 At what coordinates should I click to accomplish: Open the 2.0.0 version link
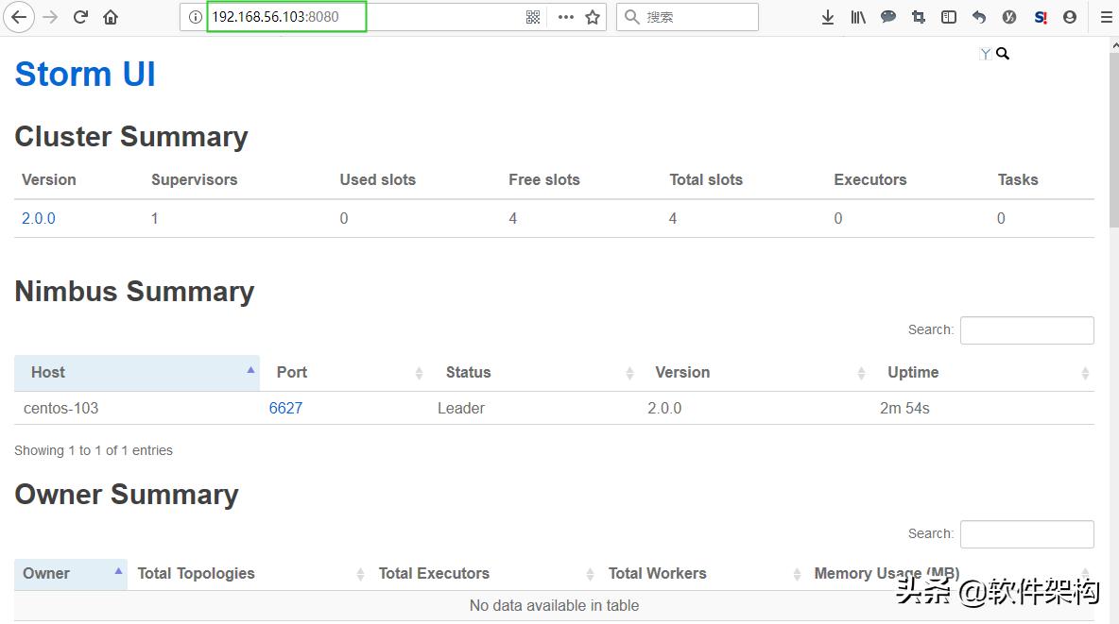(x=38, y=218)
